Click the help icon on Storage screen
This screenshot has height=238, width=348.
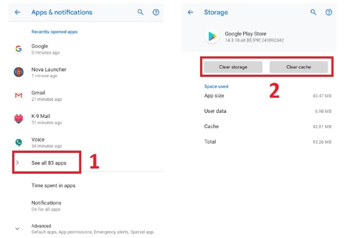pos(329,12)
